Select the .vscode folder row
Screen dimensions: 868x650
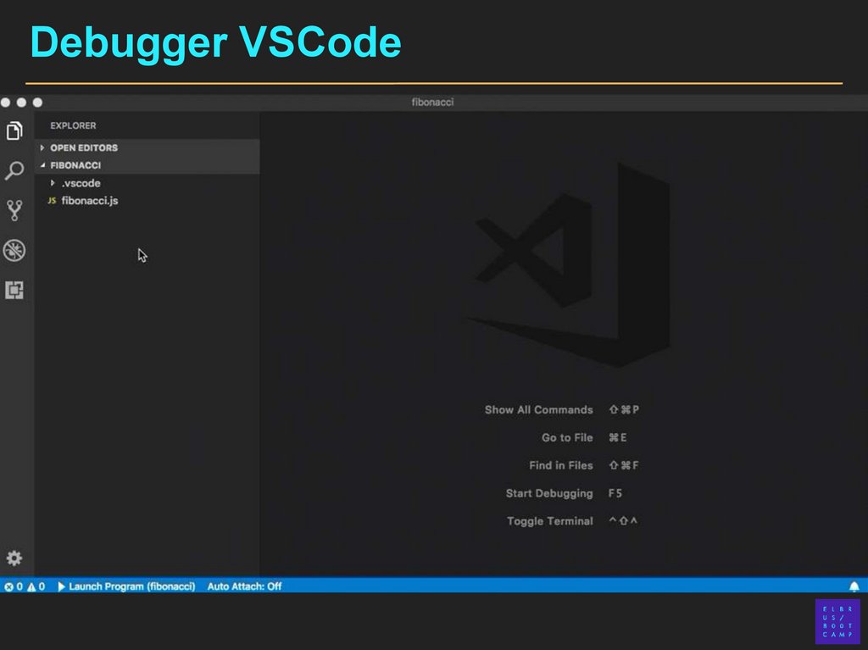[147, 183]
